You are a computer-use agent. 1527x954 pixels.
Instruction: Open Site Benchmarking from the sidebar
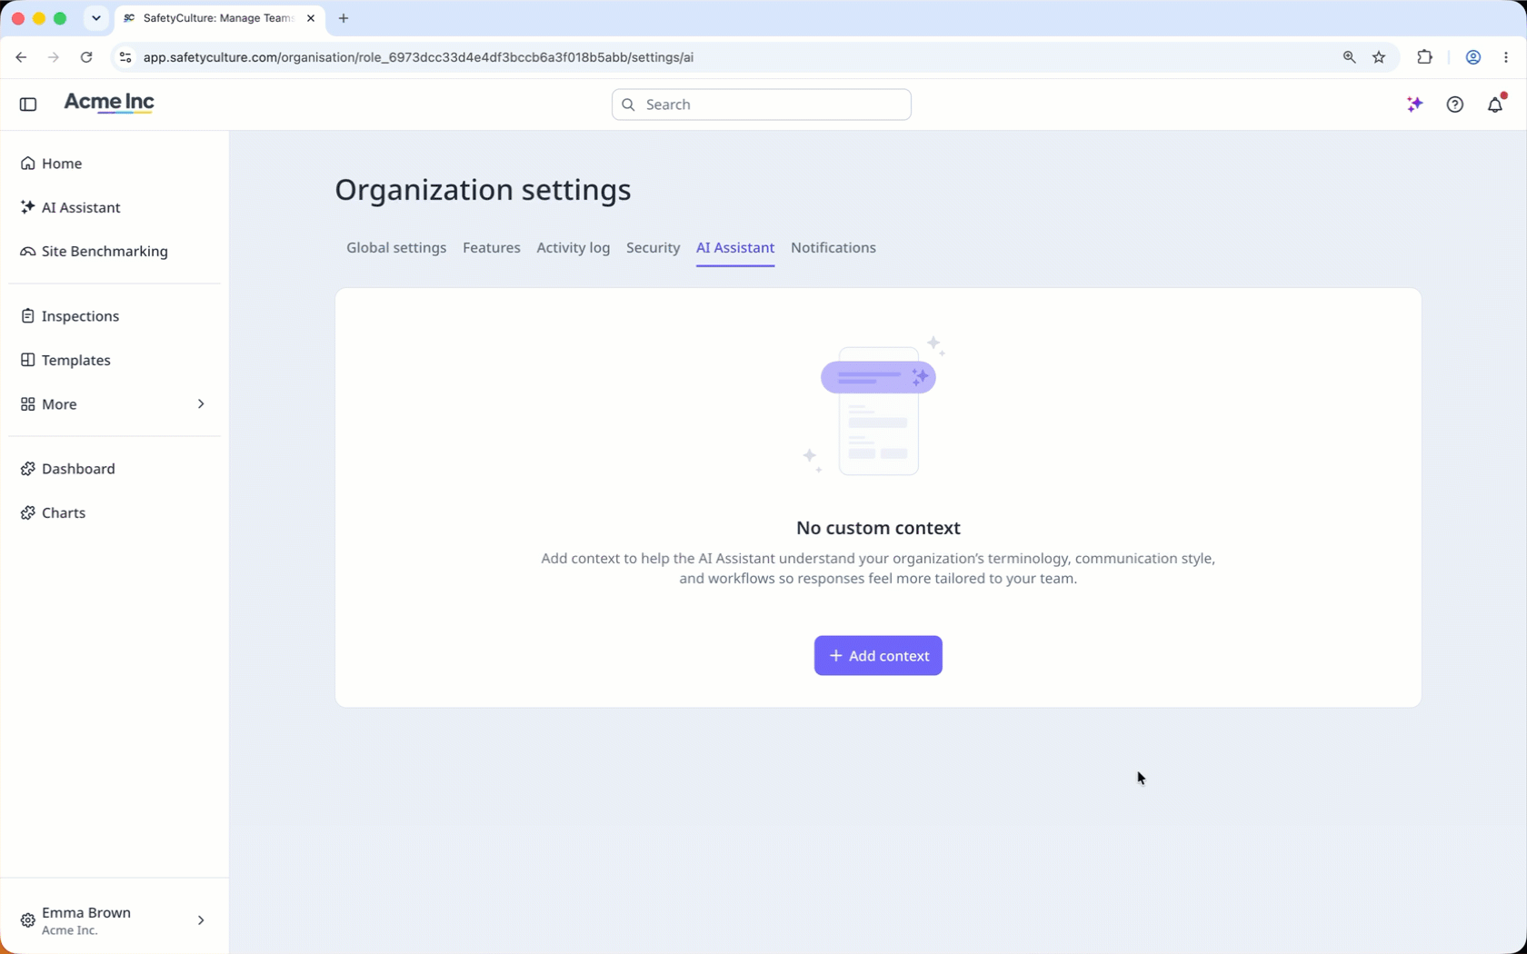(105, 252)
